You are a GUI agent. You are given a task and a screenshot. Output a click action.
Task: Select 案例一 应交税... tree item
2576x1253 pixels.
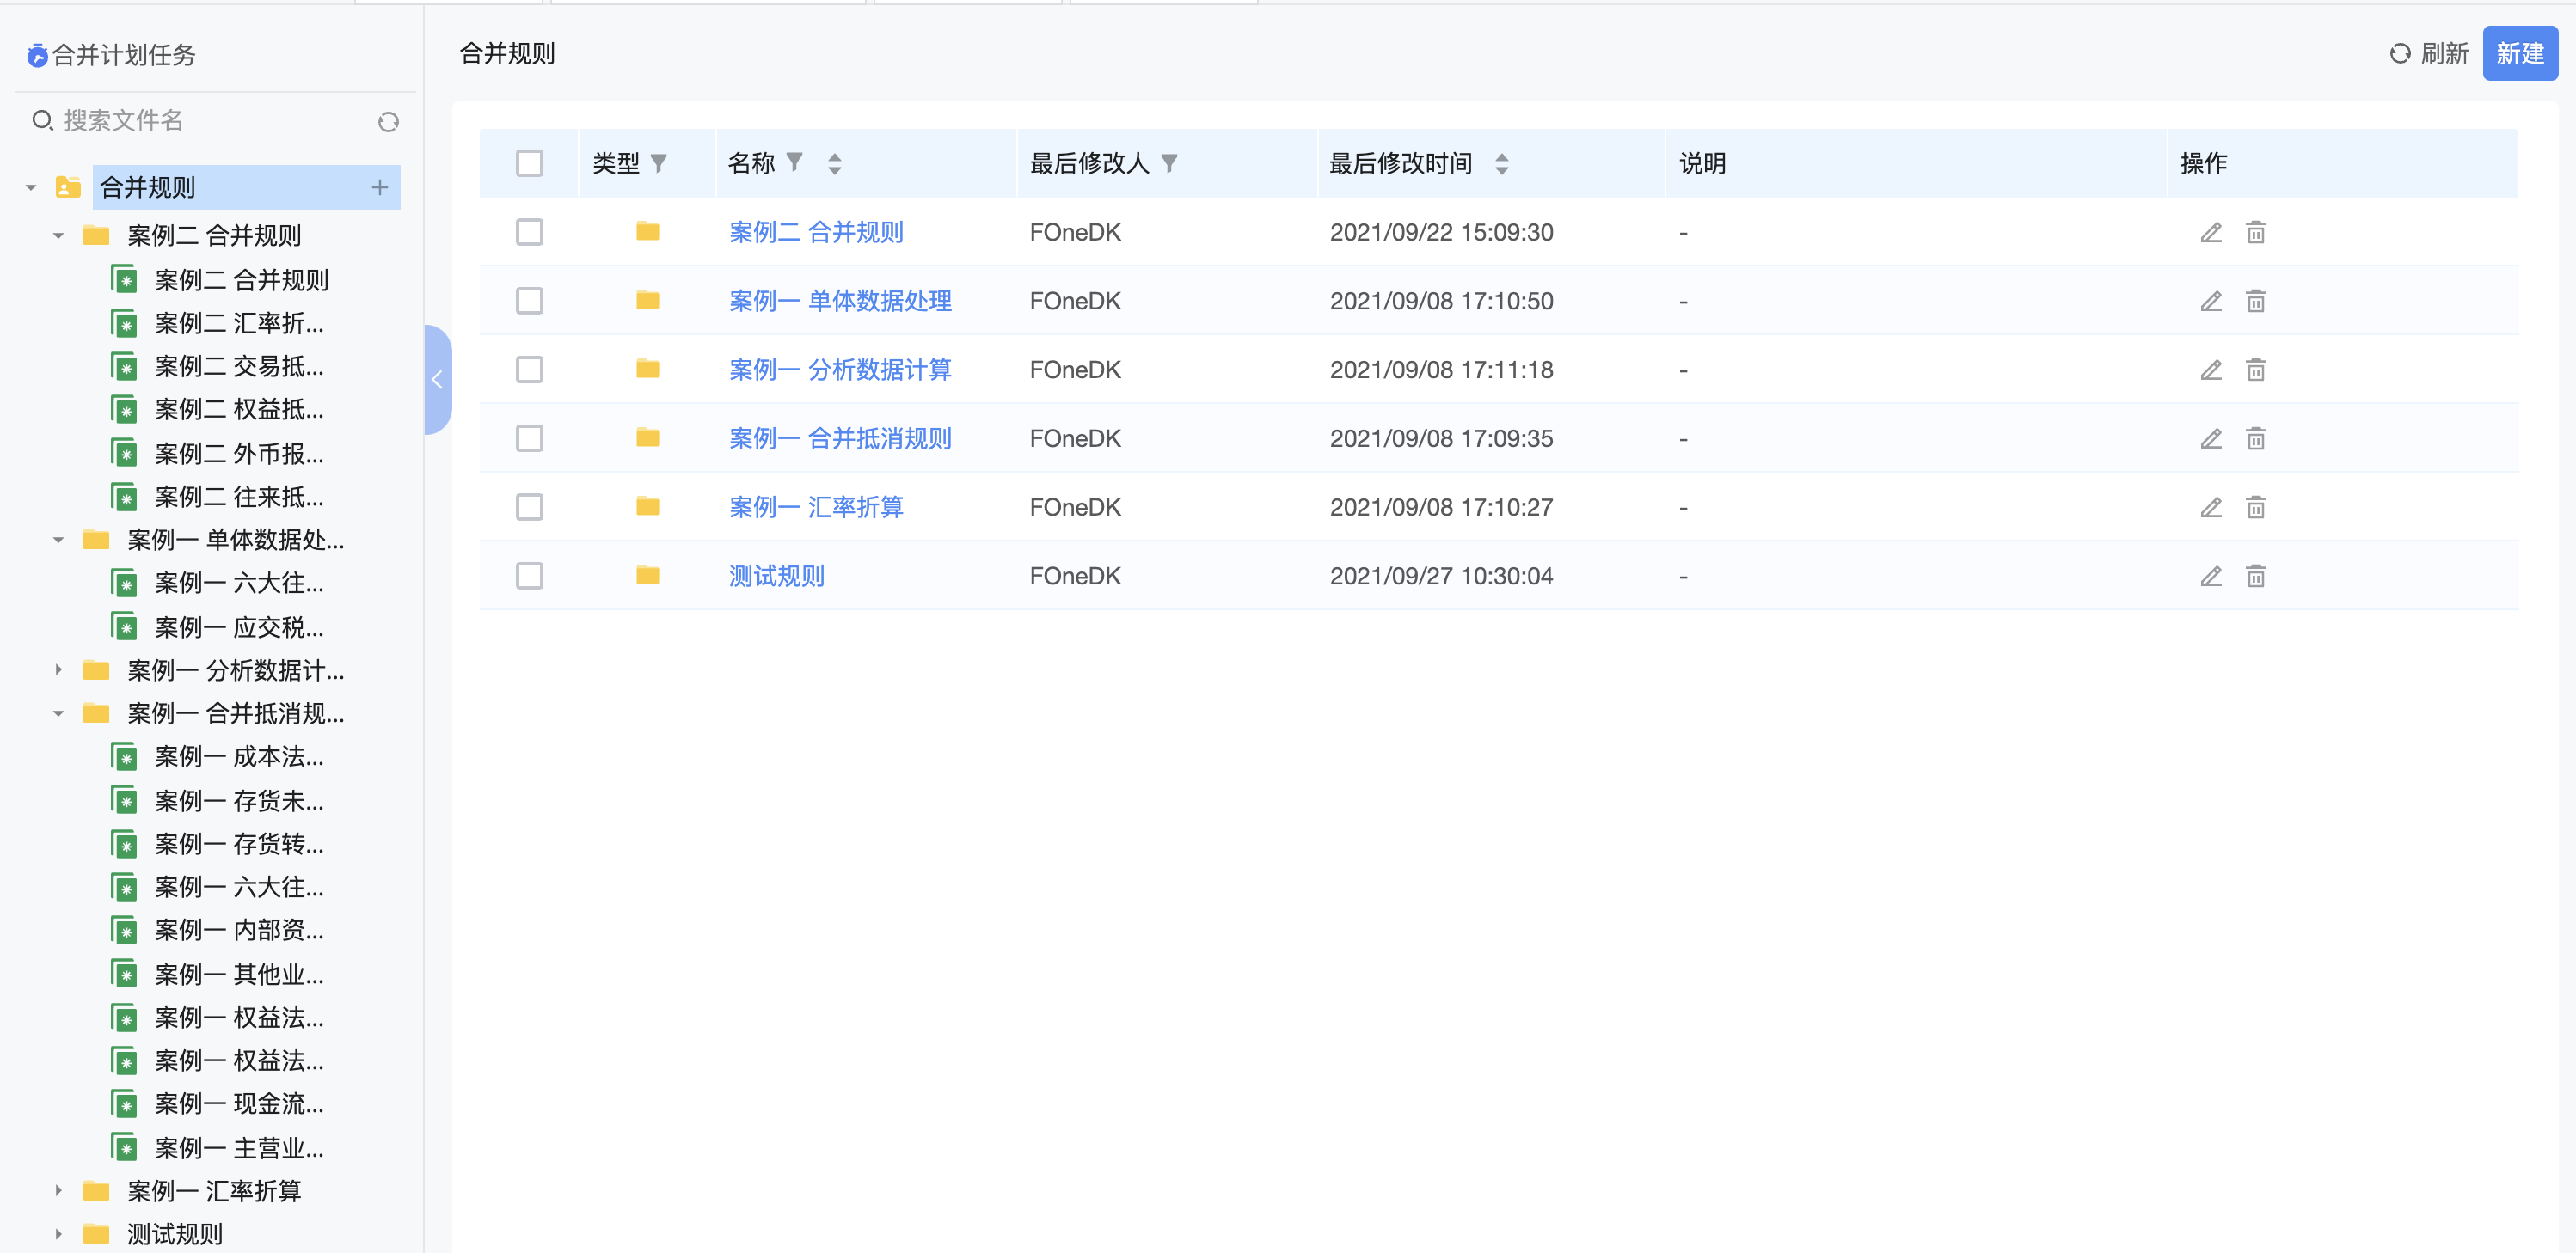(239, 627)
